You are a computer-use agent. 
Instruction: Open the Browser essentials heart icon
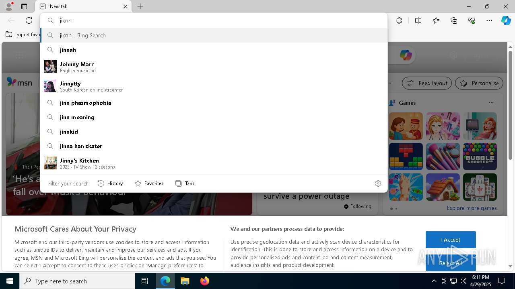click(472, 20)
